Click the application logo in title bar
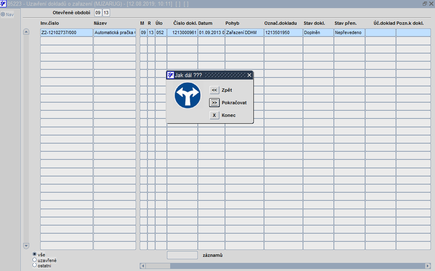Viewport: 435px width, 271px height. pos(3,4)
